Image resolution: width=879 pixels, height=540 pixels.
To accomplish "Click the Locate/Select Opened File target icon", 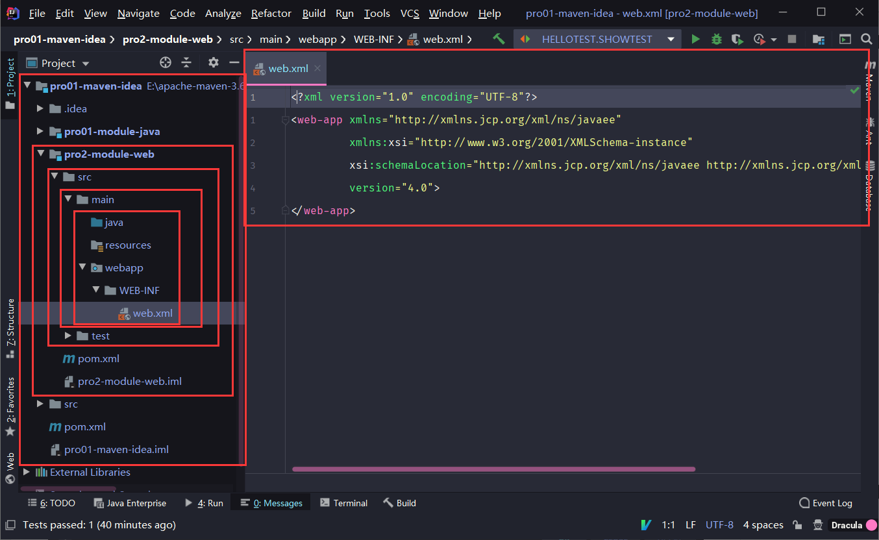I will [x=166, y=63].
